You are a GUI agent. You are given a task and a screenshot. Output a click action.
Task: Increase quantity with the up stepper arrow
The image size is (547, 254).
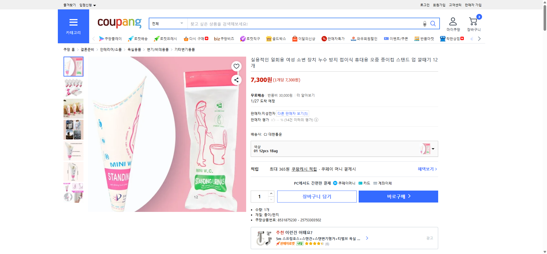271,193
